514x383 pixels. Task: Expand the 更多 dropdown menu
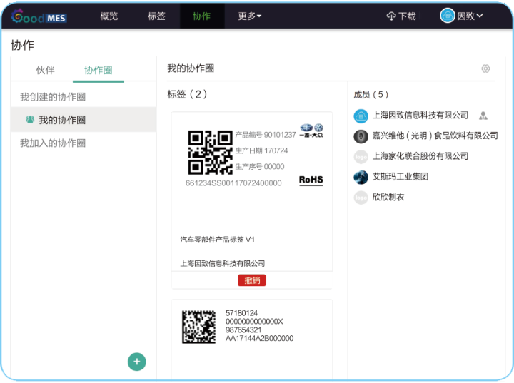coord(249,16)
